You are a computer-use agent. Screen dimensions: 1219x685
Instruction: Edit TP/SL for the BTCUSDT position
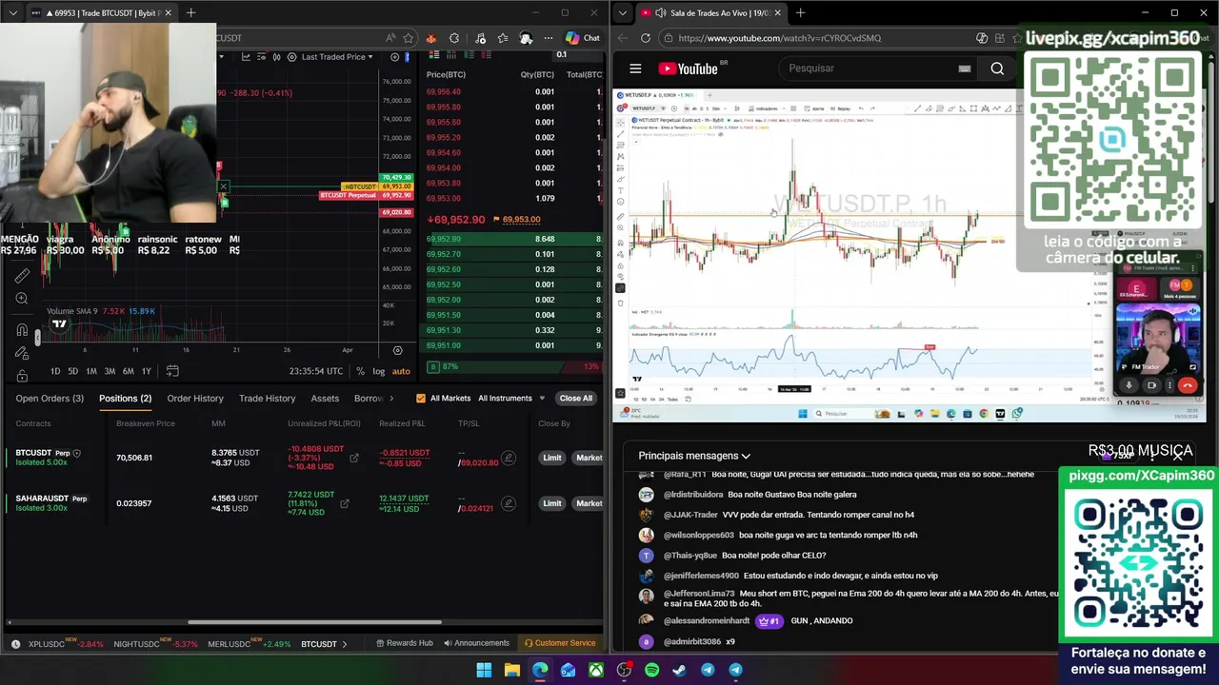point(509,458)
